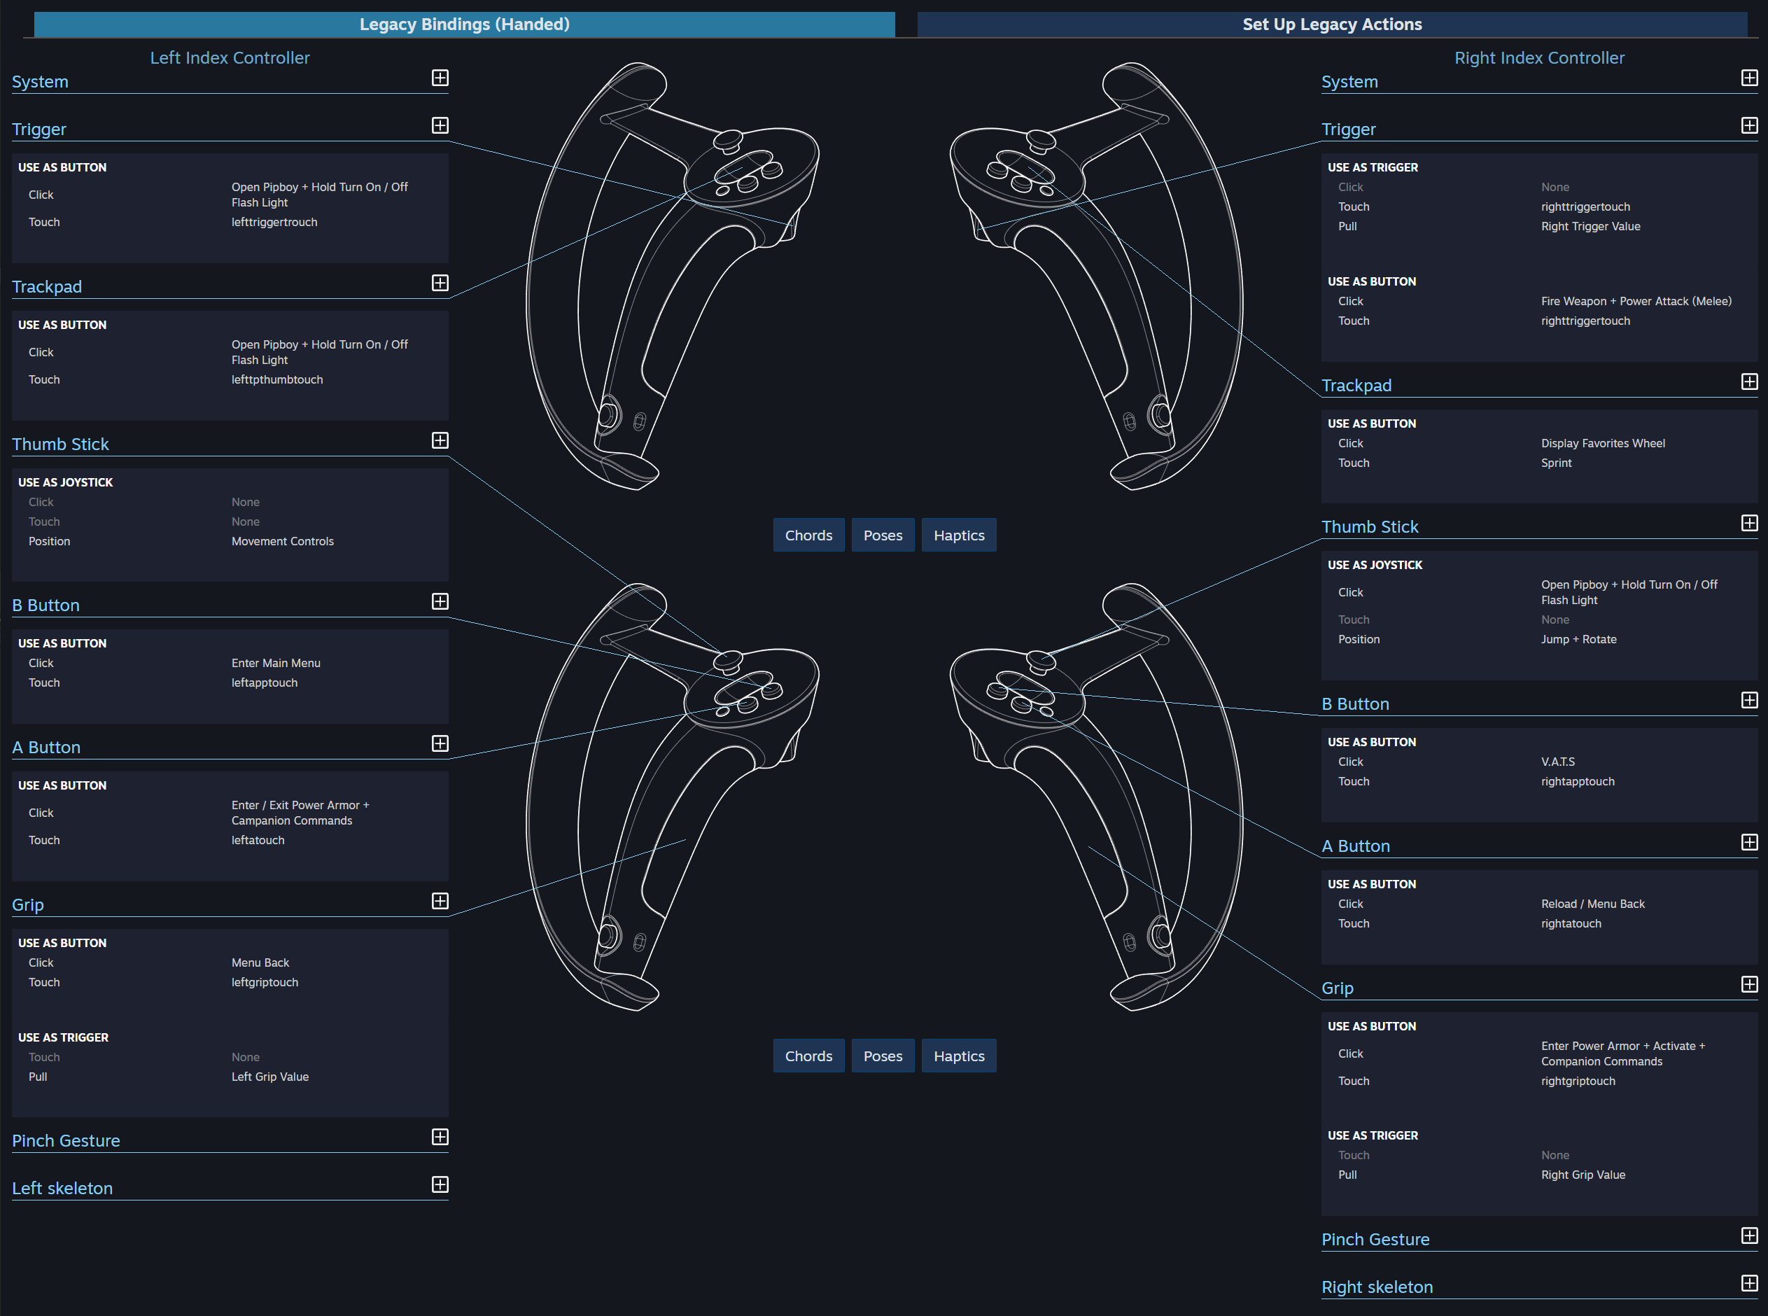Add binding with plus icon for left System
Image resolution: width=1768 pixels, height=1316 pixels.
coord(440,77)
